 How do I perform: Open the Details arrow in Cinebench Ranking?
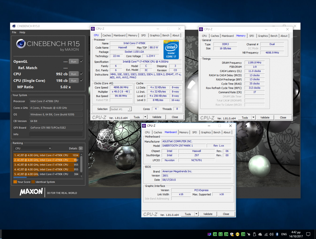81,148
